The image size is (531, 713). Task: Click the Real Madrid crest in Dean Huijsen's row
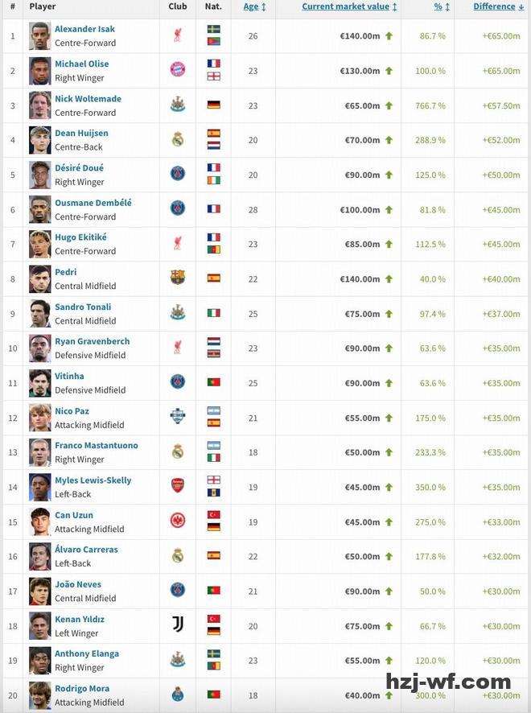pos(178,139)
